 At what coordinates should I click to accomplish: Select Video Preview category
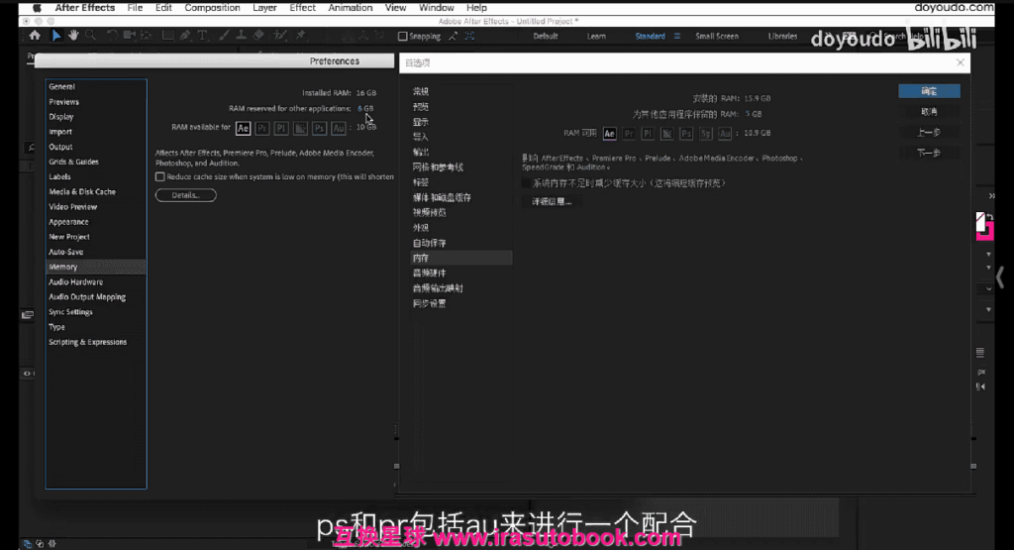pyautogui.click(x=72, y=207)
